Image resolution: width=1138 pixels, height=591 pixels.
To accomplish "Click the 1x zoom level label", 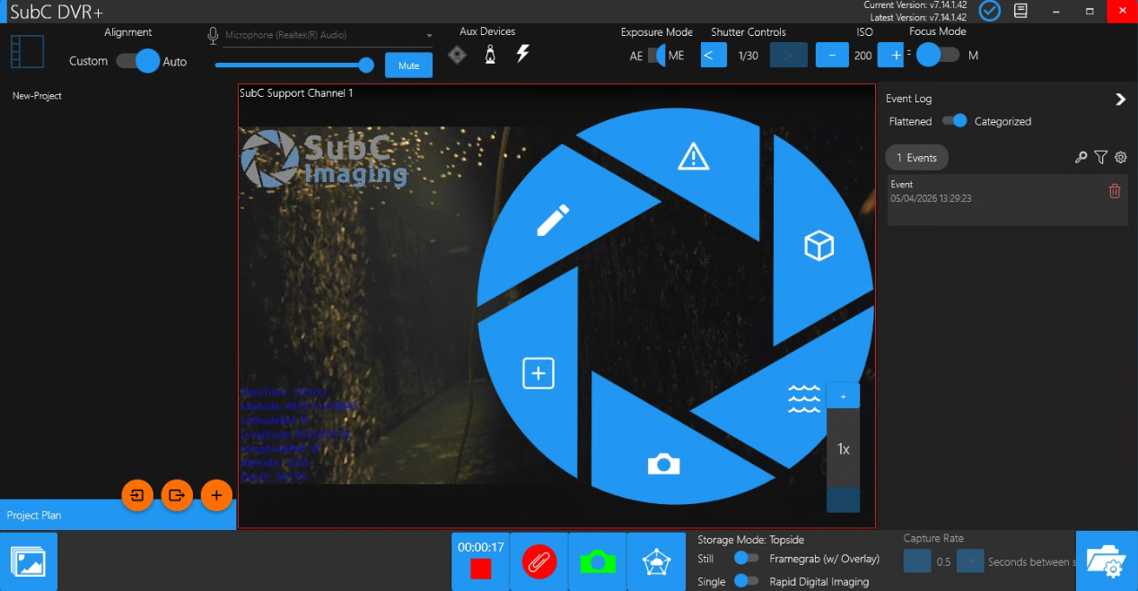I will point(843,449).
